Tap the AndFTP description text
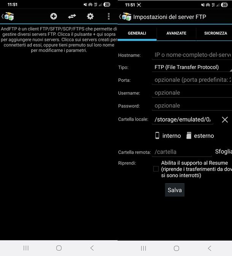The height and width of the screenshot is (256, 232). tap(59, 40)
